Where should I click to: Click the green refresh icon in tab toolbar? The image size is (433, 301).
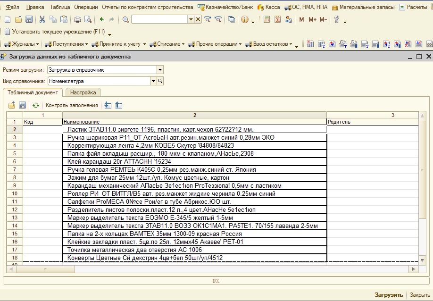[36, 105]
